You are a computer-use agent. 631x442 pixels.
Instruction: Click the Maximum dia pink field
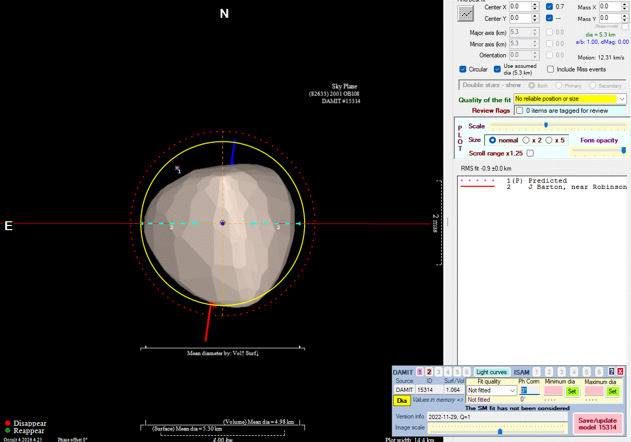(594, 391)
